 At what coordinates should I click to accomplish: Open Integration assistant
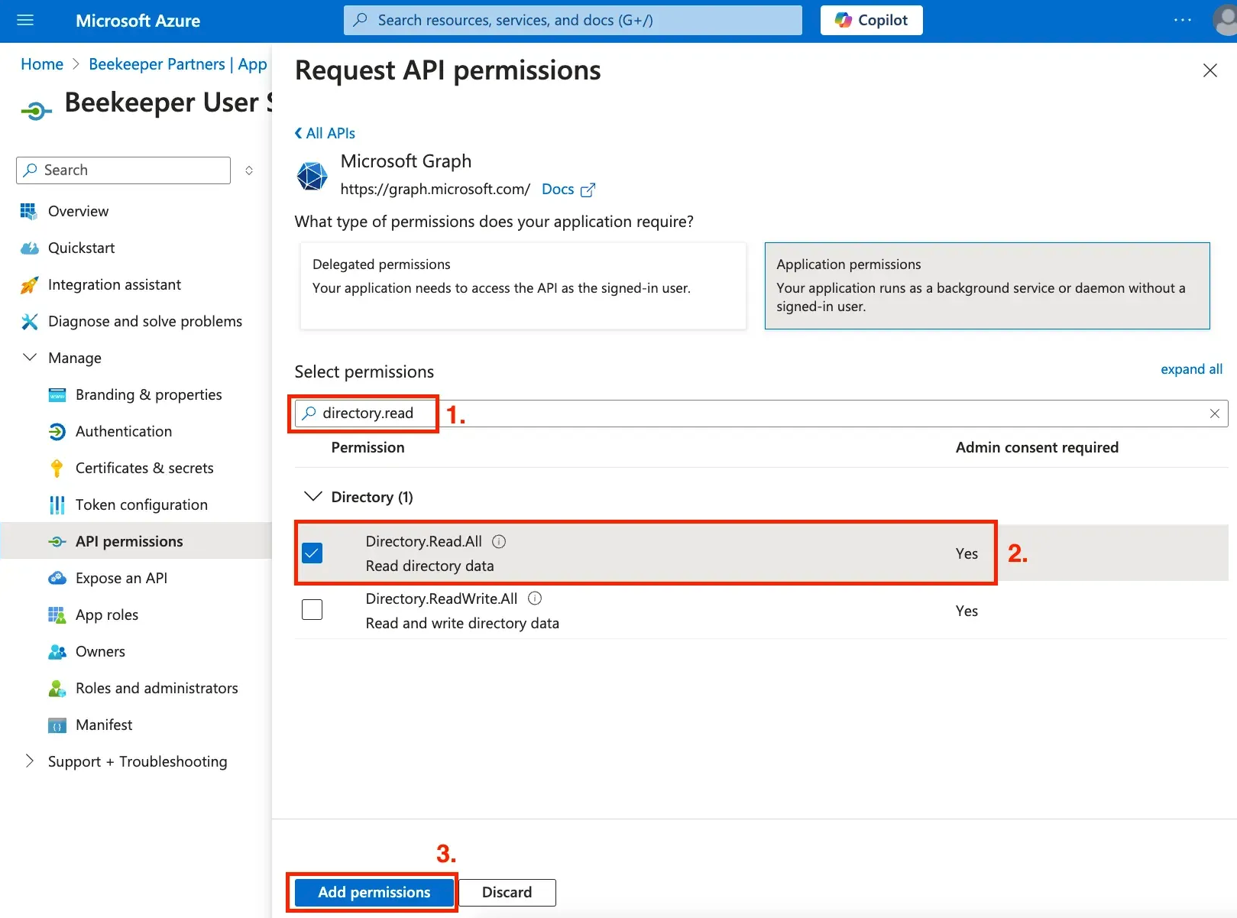point(115,284)
